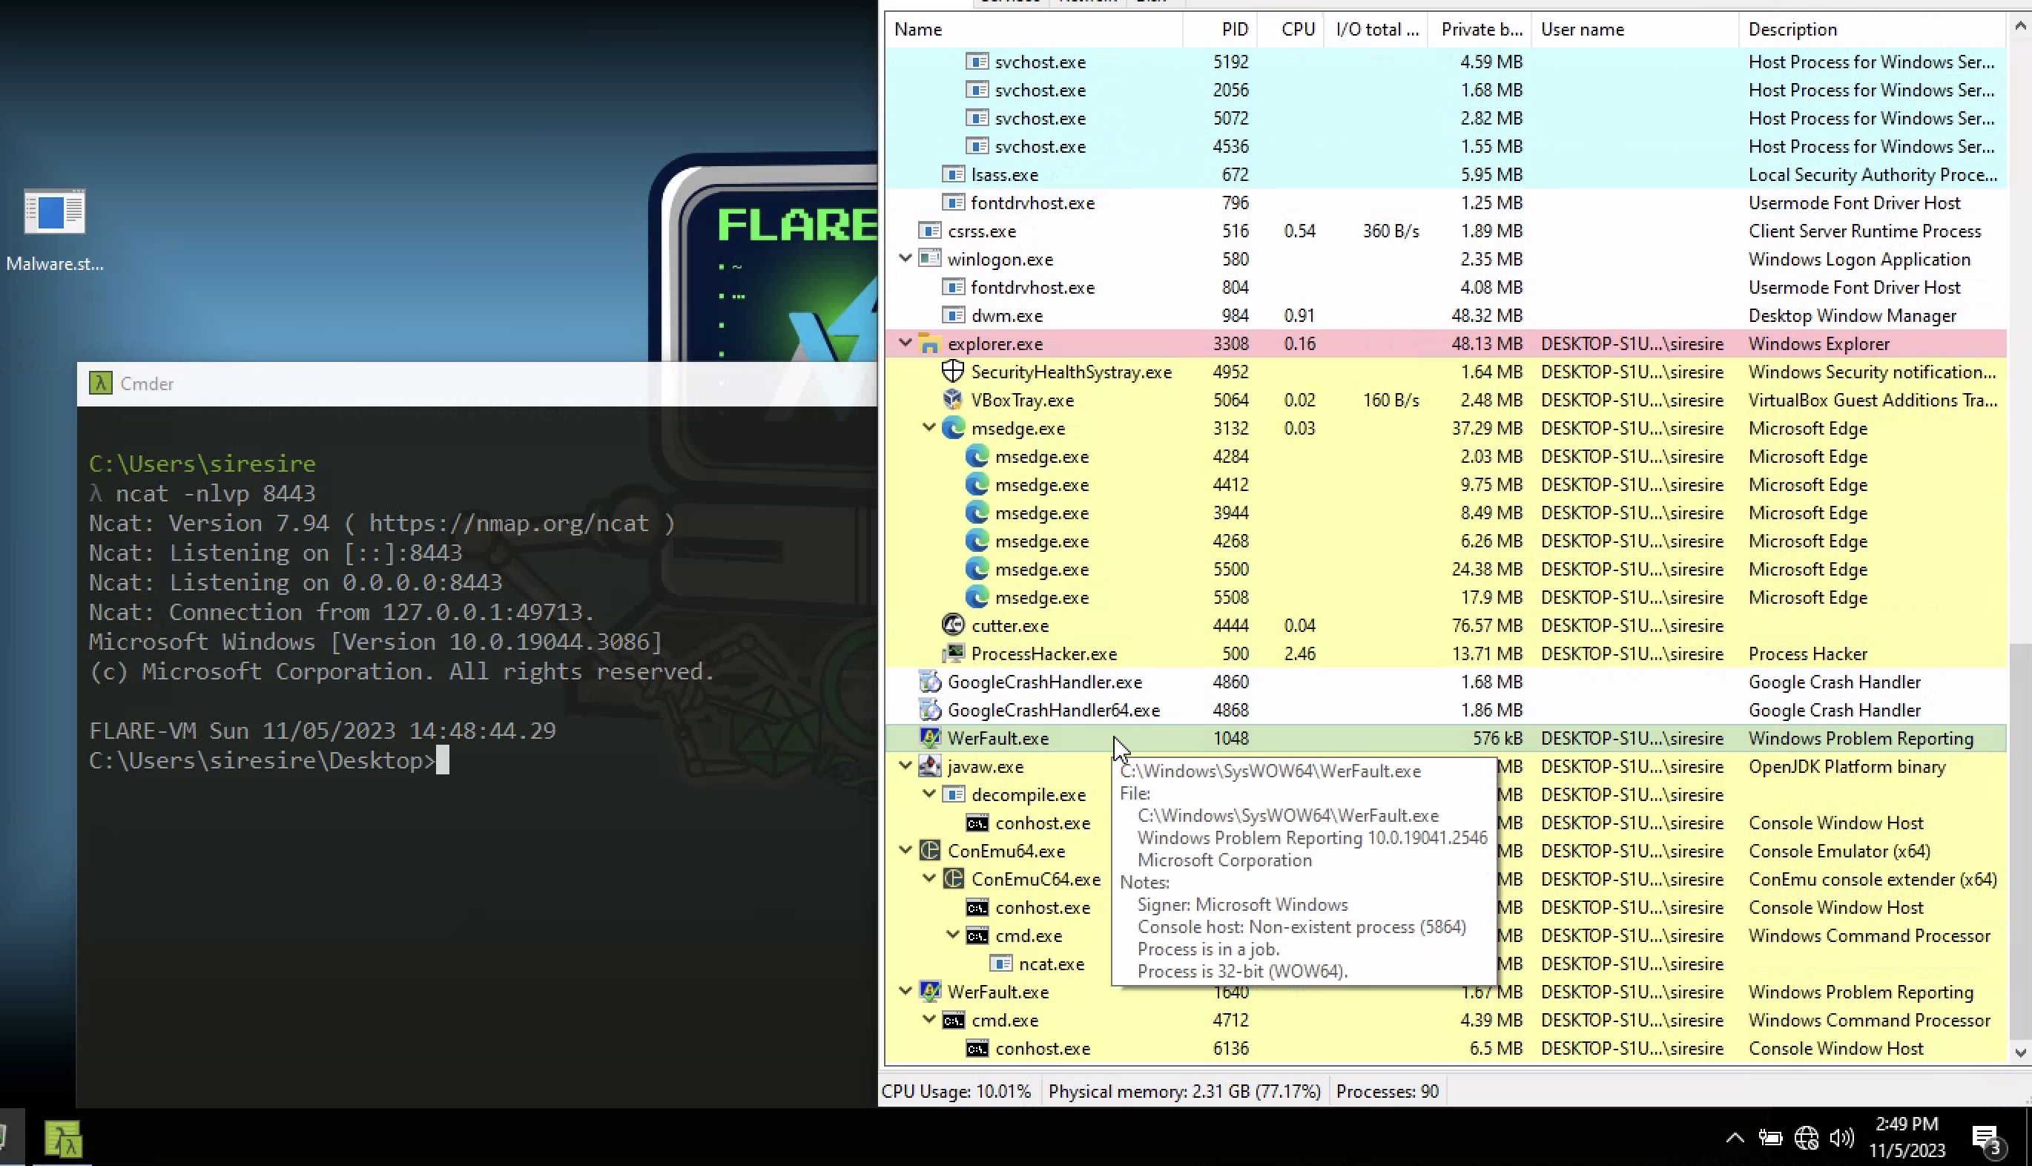This screenshot has height=1166, width=2032.
Task: Click the CPU Usage: 10.01% status entry
Action: (956, 1092)
